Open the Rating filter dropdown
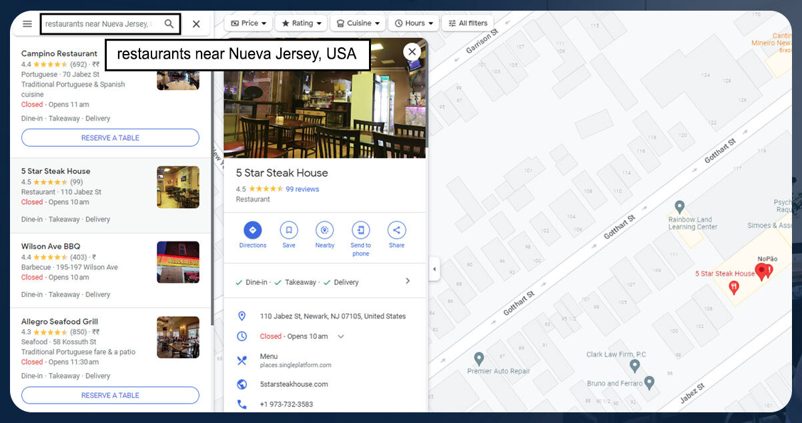Viewport: 802px width, 423px height. [x=301, y=23]
